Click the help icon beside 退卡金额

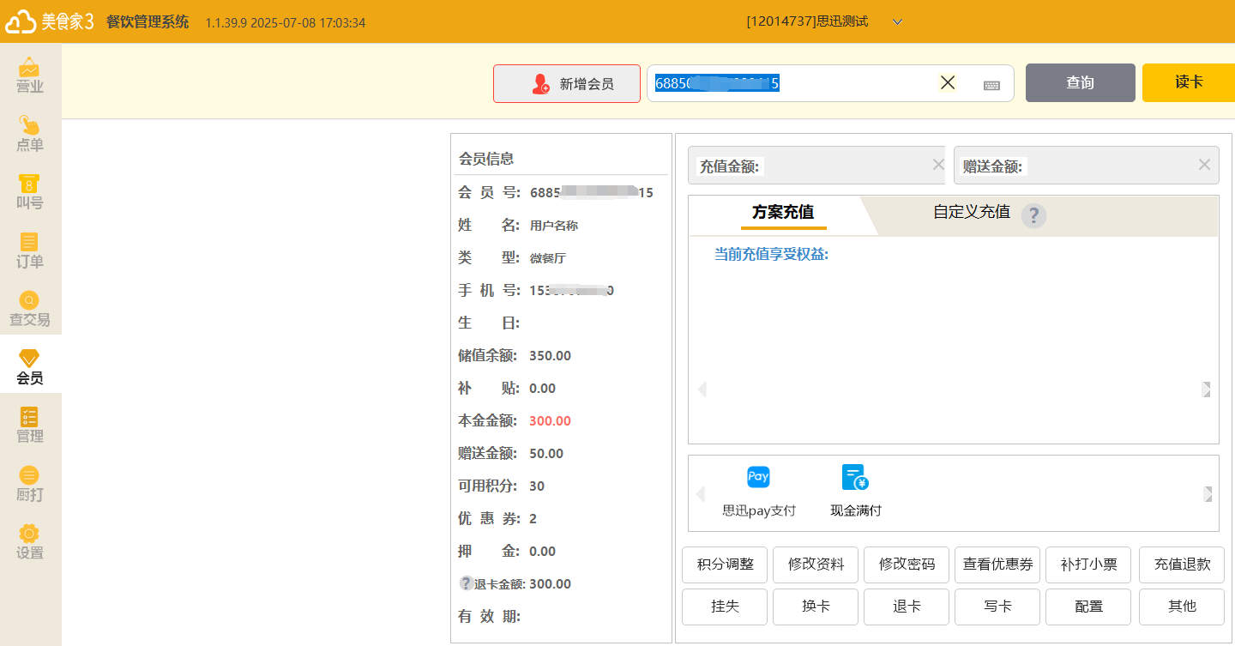tap(467, 583)
